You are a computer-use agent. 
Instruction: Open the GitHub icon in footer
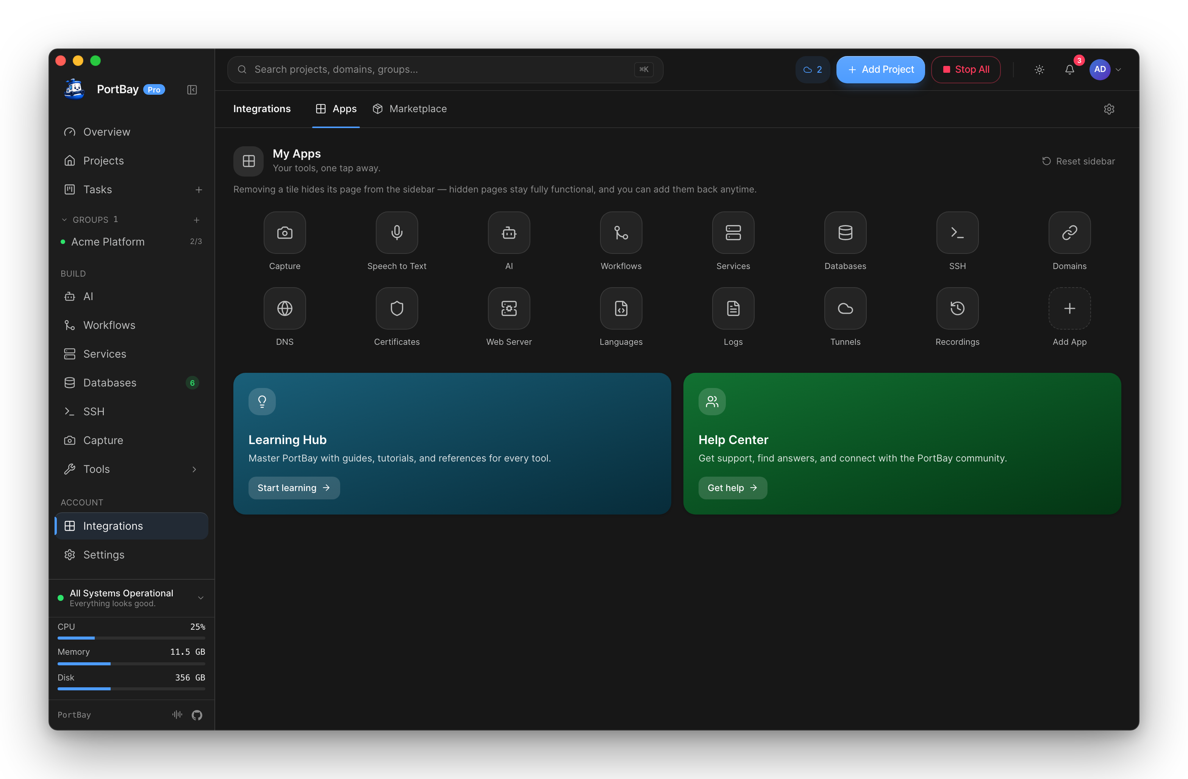pyautogui.click(x=197, y=715)
